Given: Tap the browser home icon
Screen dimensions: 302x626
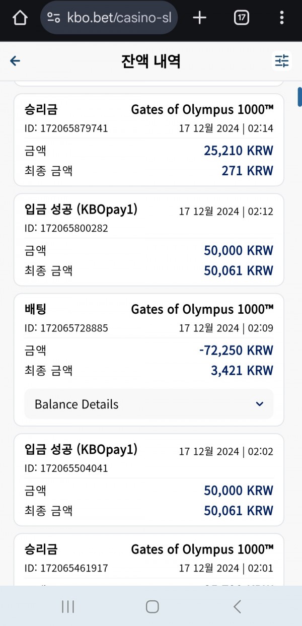Looking at the screenshot, I should pos(20,18).
